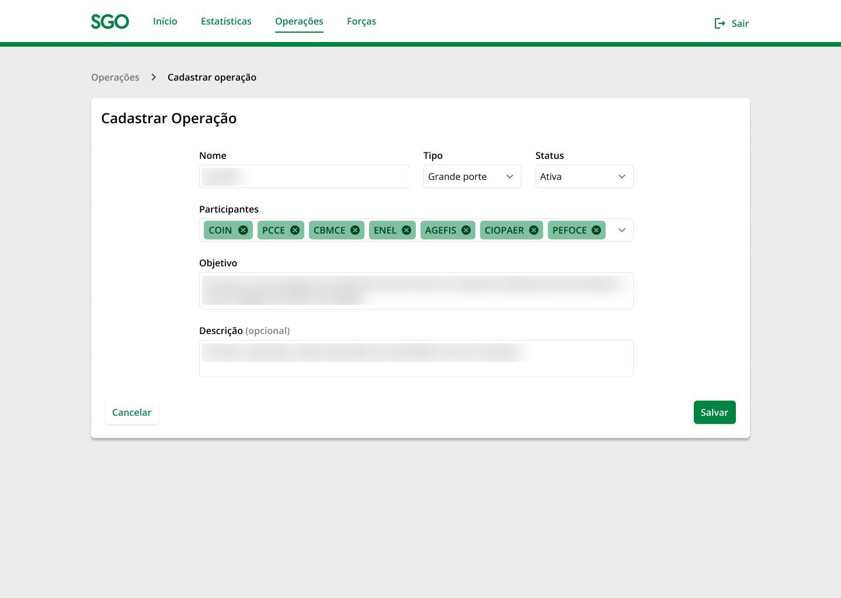Viewport: 841px width, 598px height.
Task: Open Forças menu item
Action: click(362, 22)
